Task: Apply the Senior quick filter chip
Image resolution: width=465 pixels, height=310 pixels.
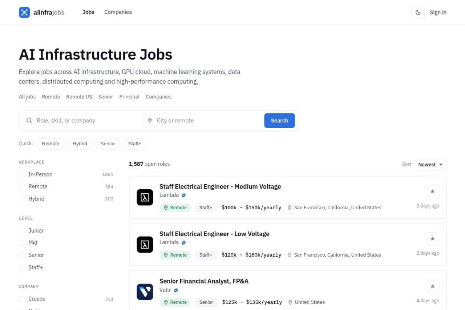Action: point(108,144)
